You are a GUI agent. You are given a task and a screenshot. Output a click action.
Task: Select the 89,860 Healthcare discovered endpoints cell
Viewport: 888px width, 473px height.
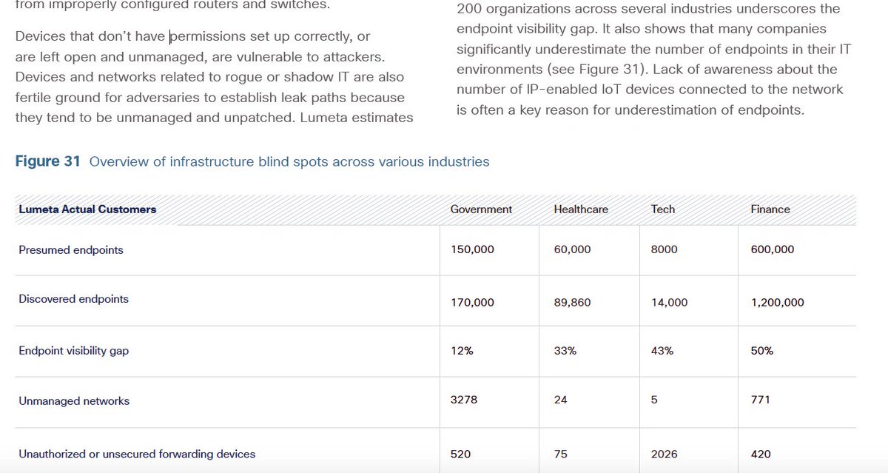[x=572, y=302]
